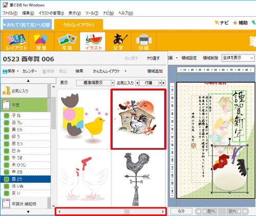Click the horizontal scrollbar thumb under thumbnails
The height and width of the screenshot is (216, 256).
click(127, 212)
